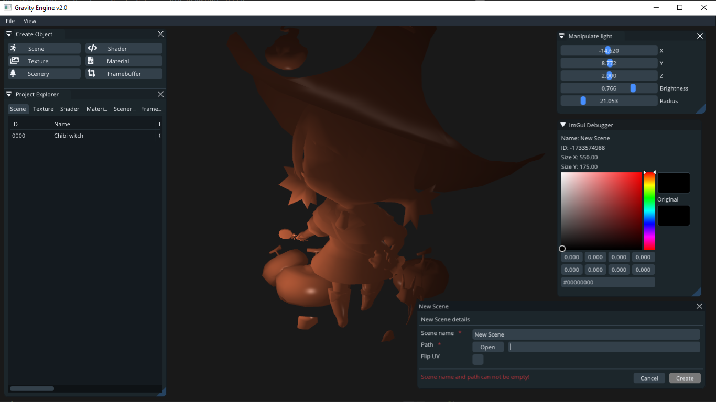Click the Scene name input field

(x=586, y=334)
